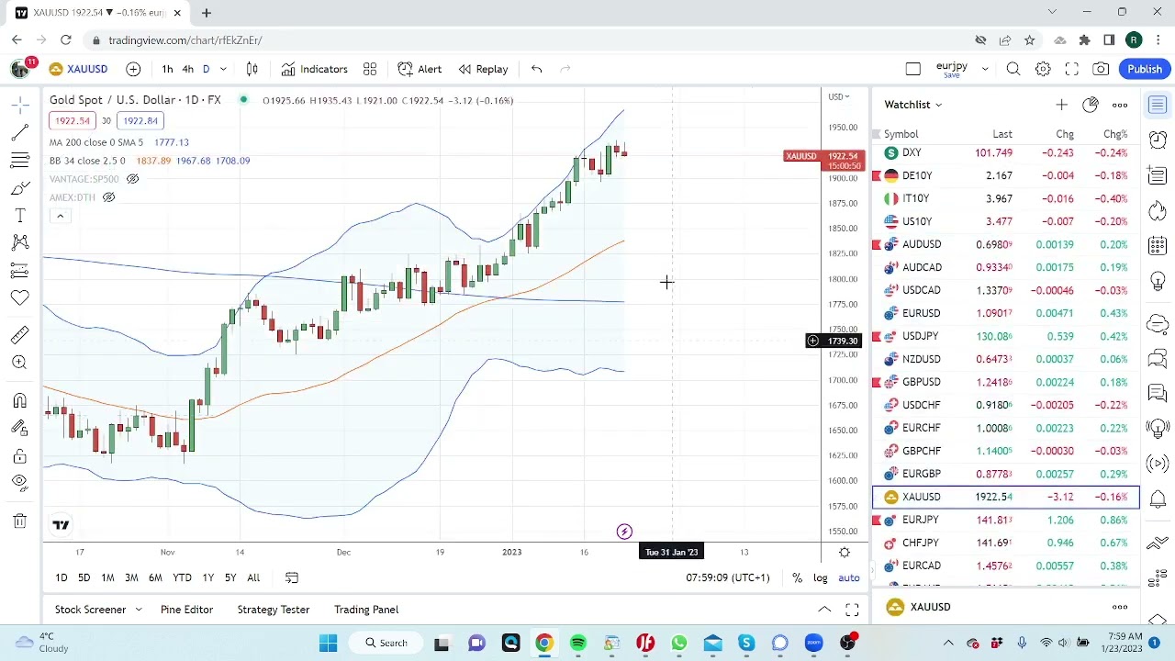Image resolution: width=1175 pixels, height=661 pixels.
Task: Click the Publish button
Action: point(1145,69)
